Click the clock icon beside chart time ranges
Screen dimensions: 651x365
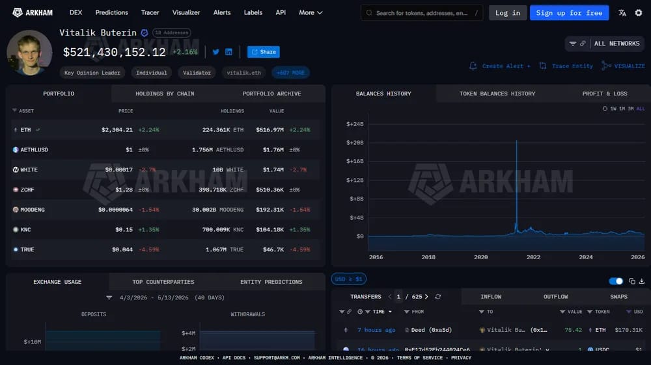click(605, 108)
